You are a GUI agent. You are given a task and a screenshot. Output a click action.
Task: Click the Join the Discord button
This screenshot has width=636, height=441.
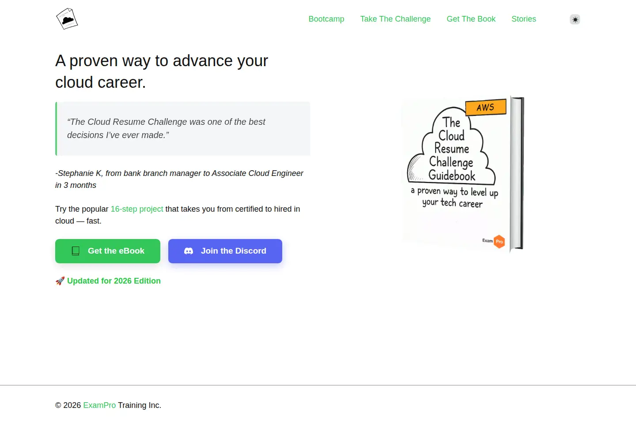click(225, 251)
